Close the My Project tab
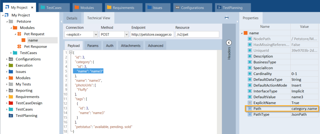This screenshot has width=320, height=134. [x=32, y=8]
